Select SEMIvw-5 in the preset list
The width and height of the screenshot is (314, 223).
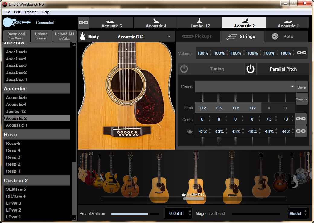click(37, 189)
